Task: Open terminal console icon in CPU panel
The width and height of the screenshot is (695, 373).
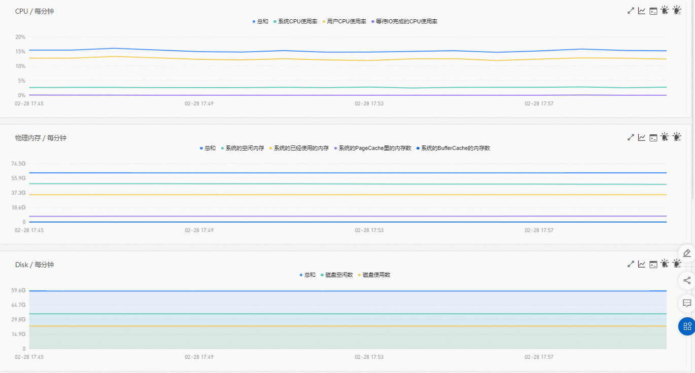Action: (x=653, y=11)
